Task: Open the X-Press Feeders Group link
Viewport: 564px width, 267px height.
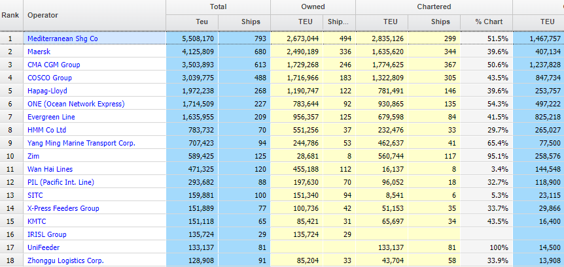Action: (x=63, y=208)
